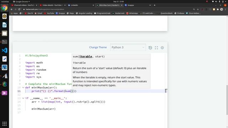The width and height of the screenshot is (228, 128).
Task: Open the Chrome three-dot menu
Action: (226, 9)
